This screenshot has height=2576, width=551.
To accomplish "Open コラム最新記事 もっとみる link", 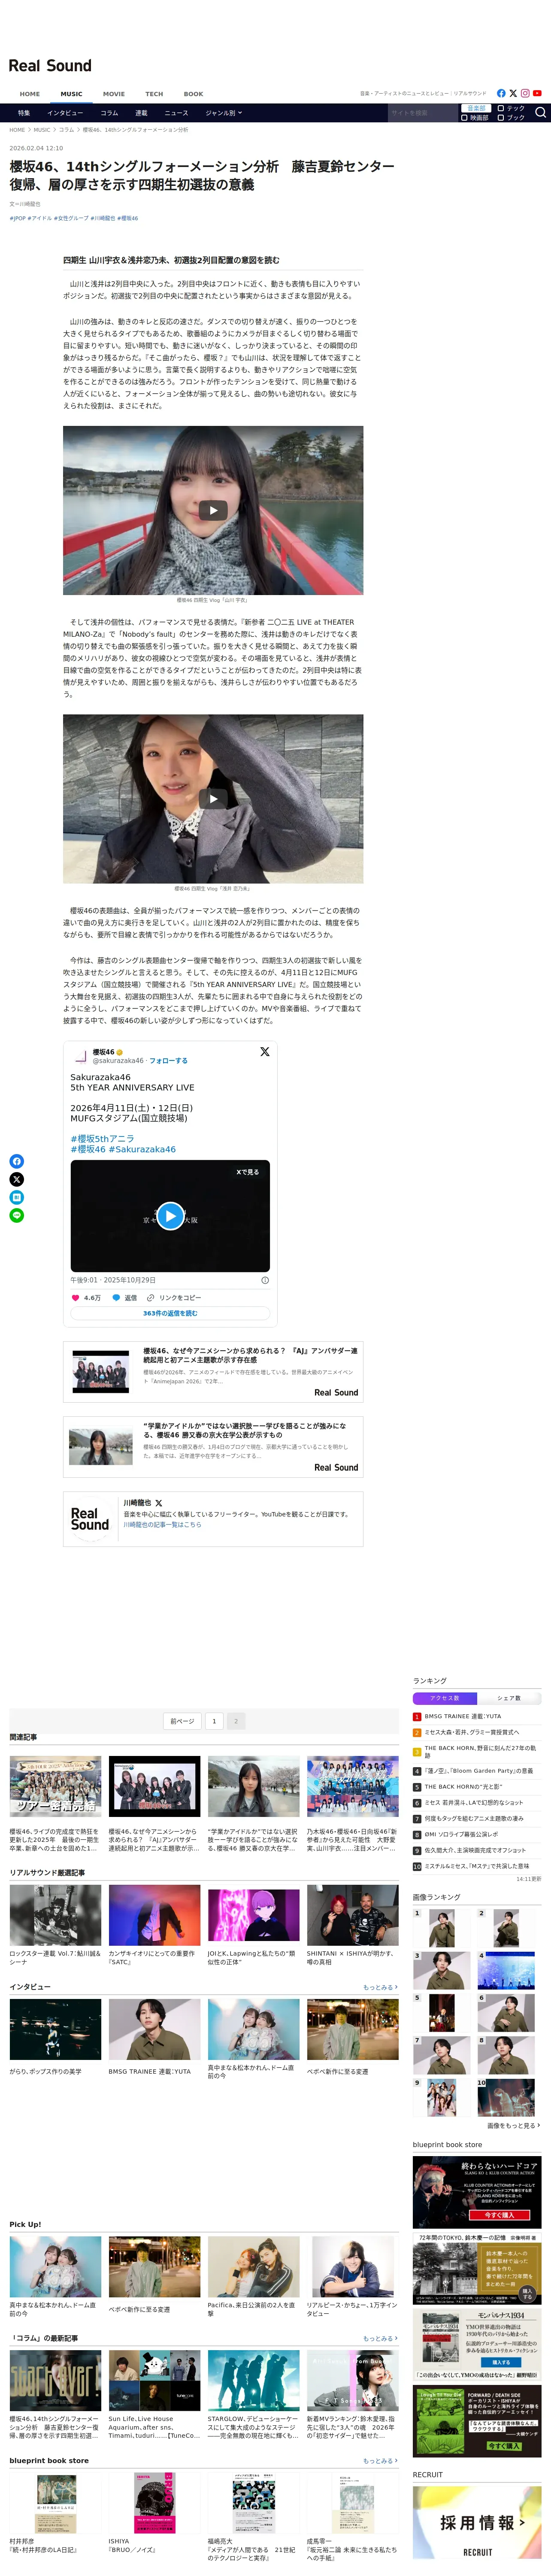I will (x=380, y=2338).
